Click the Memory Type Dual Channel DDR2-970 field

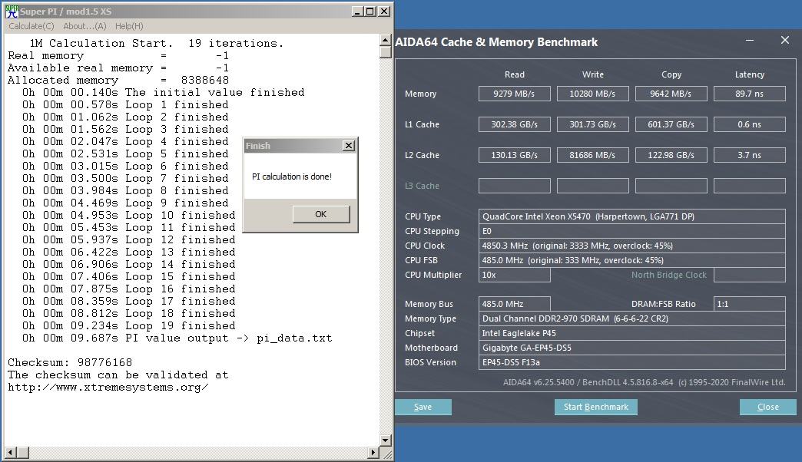(632, 318)
